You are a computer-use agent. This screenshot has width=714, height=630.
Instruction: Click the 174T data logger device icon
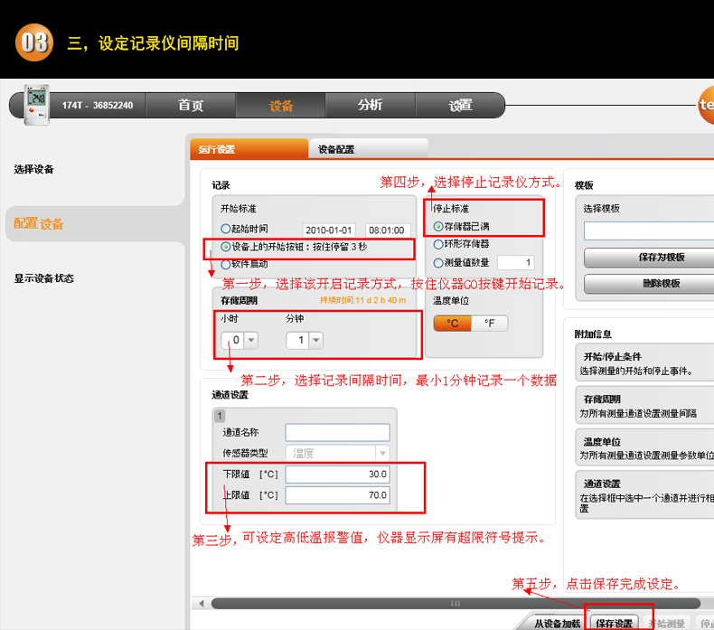pos(36,104)
